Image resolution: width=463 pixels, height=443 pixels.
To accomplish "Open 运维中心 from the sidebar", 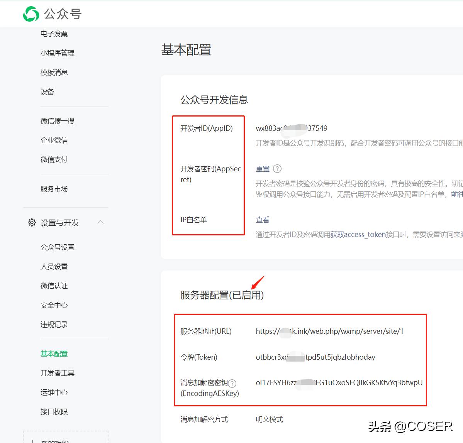I will coord(54,392).
